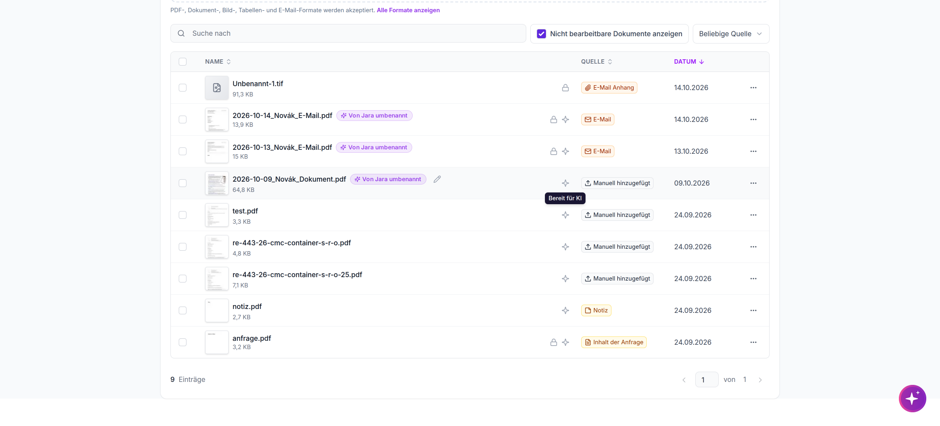
Task: Open the purple AI assistant floating button
Action: click(x=913, y=399)
